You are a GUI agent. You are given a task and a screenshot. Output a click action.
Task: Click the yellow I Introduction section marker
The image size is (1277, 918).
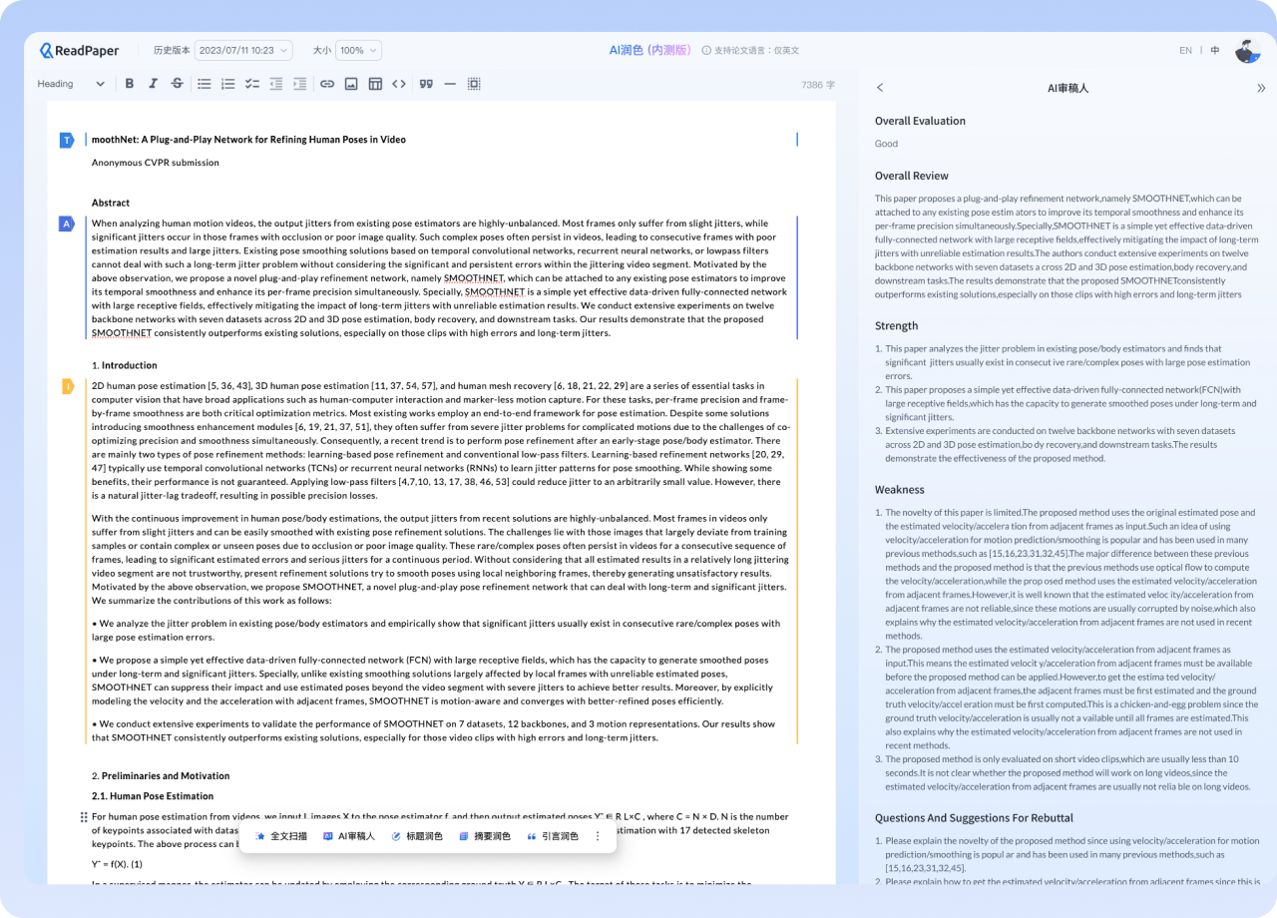[67, 386]
